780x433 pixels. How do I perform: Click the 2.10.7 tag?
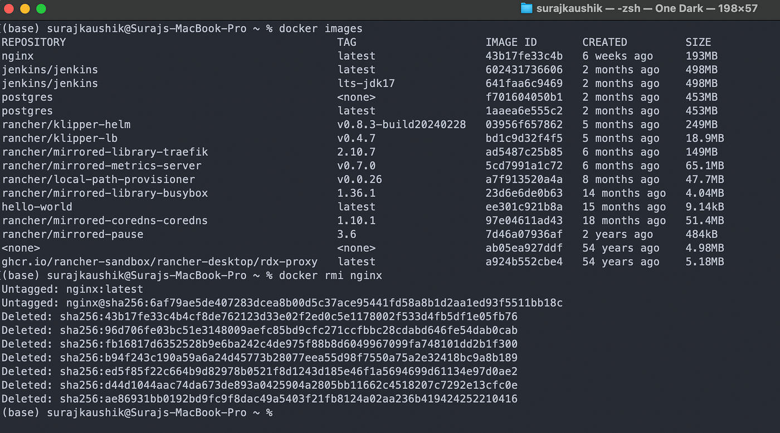click(x=357, y=152)
